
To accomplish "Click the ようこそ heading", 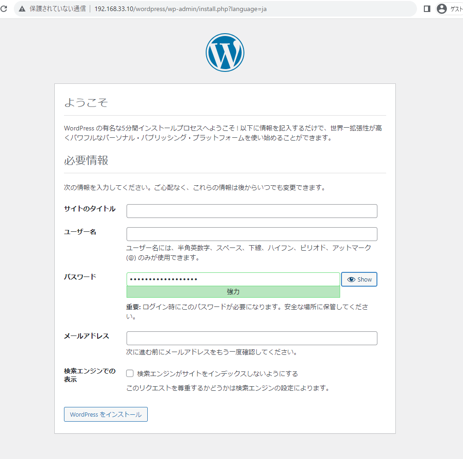I will point(86,102).
